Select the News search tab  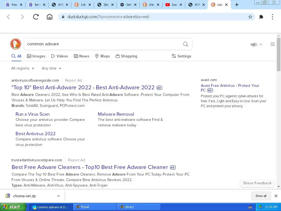pos(82,56)
